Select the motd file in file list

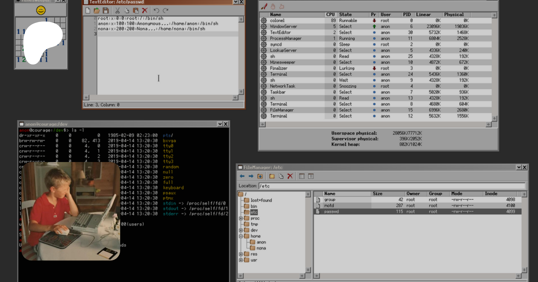[329, 206]
